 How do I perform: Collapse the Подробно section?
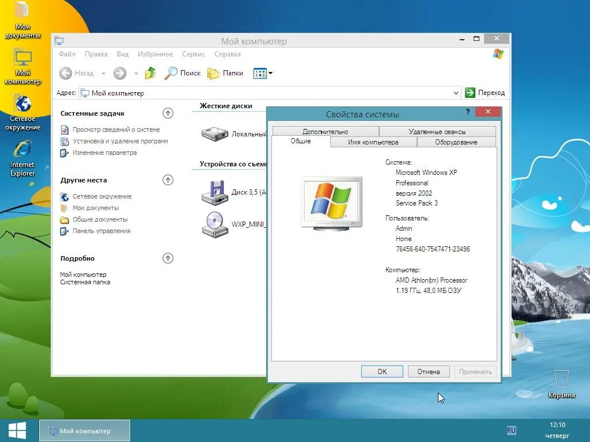(x=168, y=258)
